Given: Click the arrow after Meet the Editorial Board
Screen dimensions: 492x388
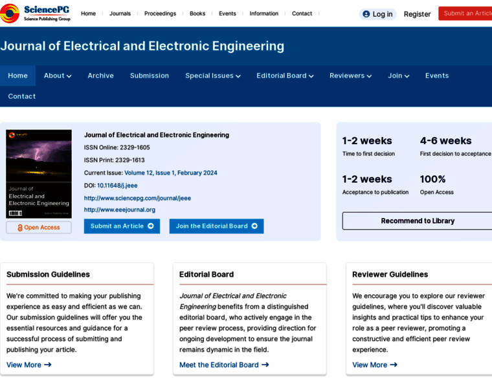Looking at the screenshot, I should [x=265, y=365].
